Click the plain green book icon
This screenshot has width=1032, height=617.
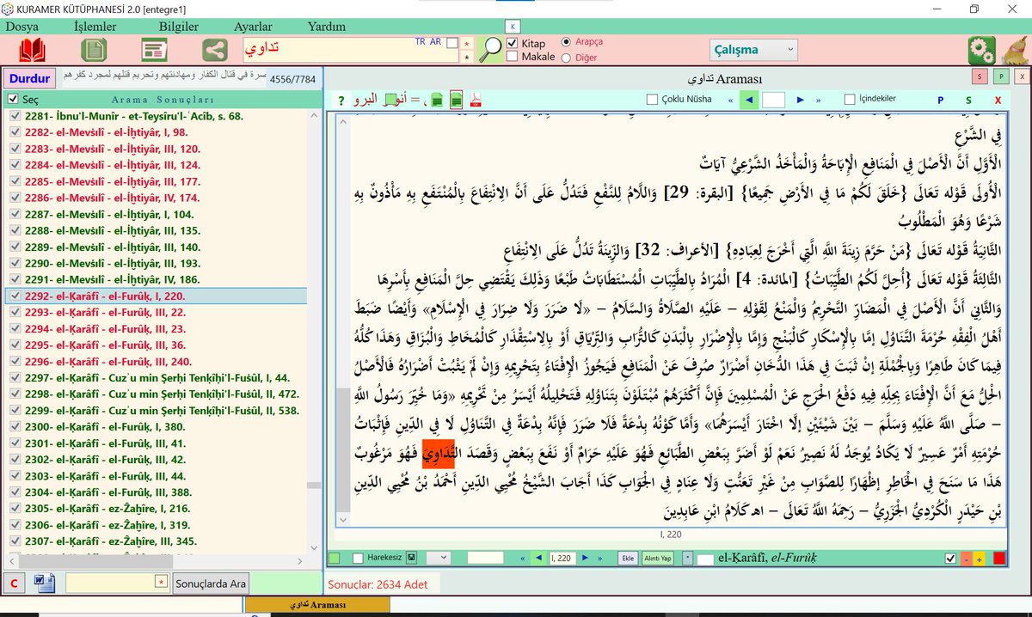[x=436, y=100]
